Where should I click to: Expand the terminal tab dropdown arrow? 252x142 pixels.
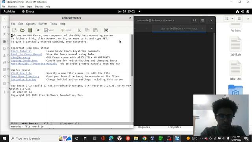(x=212, y=28)
